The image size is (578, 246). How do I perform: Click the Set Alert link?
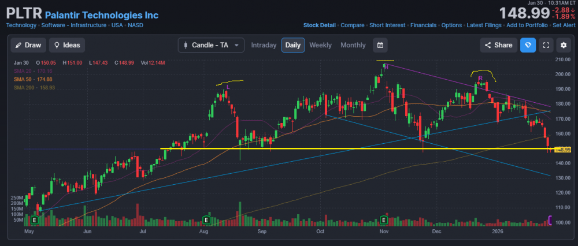point(564,25)
